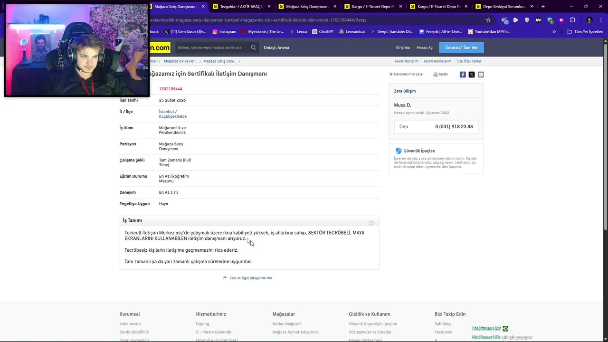Open the ChatGPT bookmark
Screen dimensions: 608x342
click(x=323, y=32)
